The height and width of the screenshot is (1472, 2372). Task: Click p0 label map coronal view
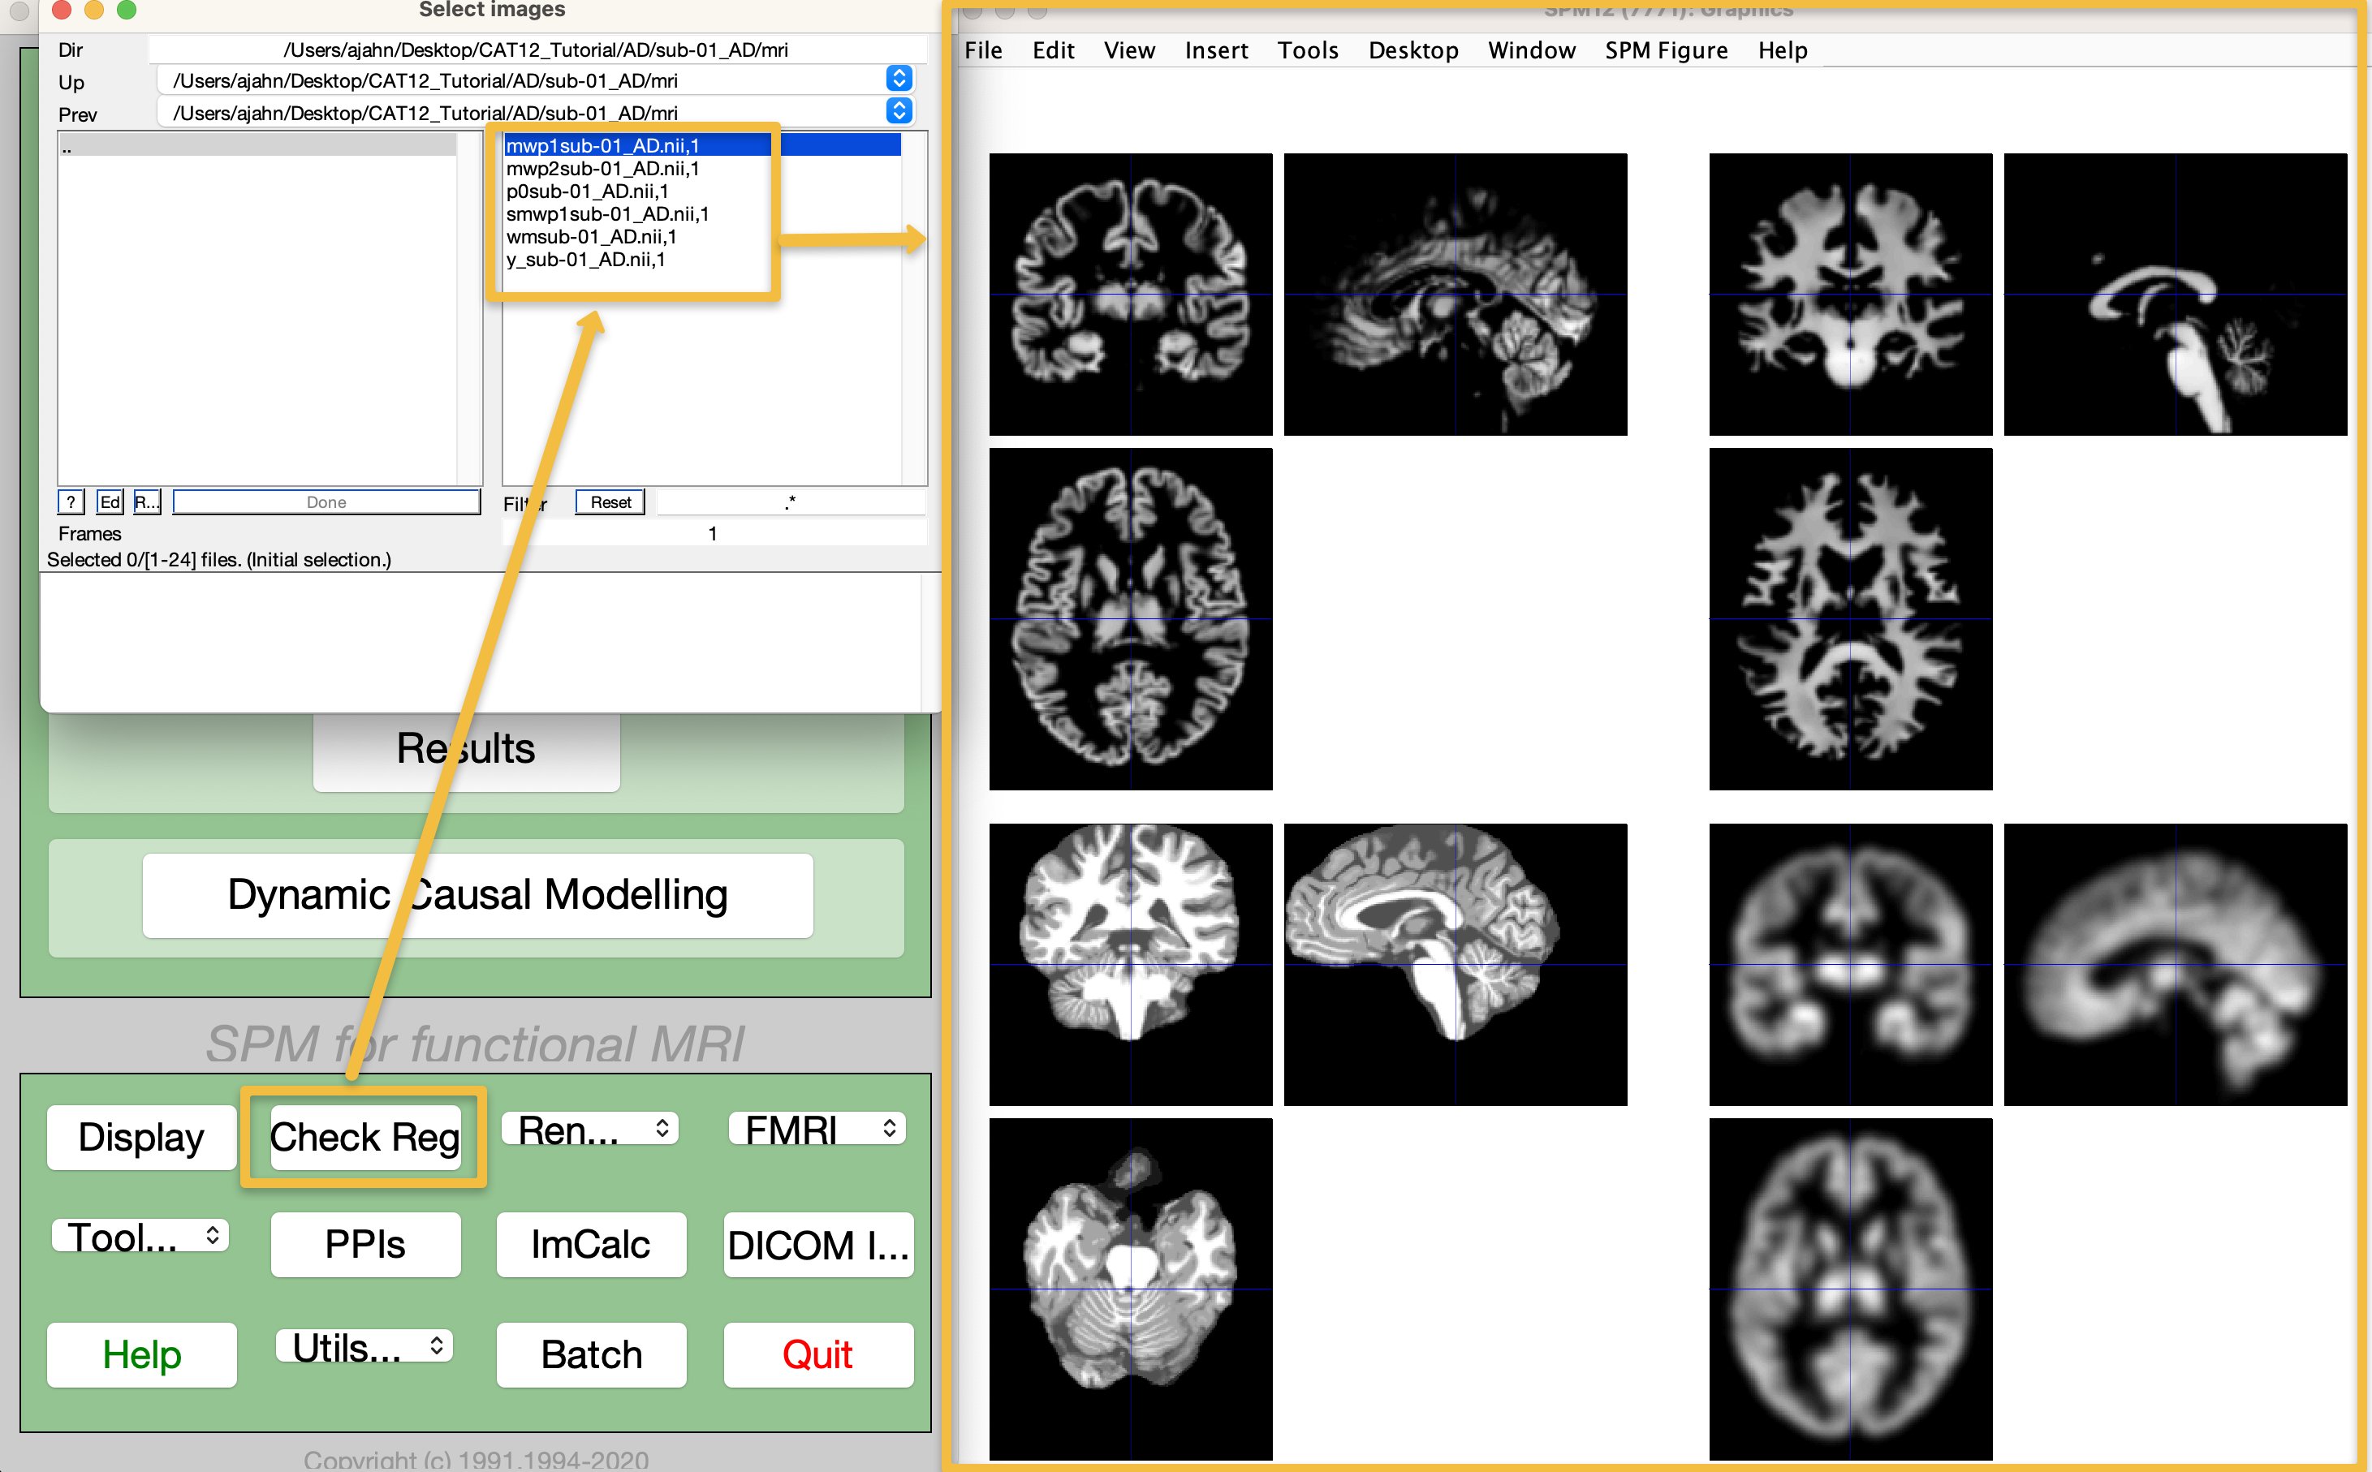(x=1131, y=965)
